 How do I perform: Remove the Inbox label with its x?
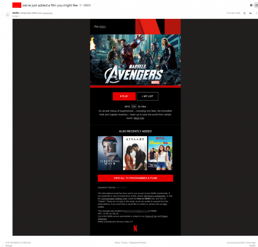[89, 5]
